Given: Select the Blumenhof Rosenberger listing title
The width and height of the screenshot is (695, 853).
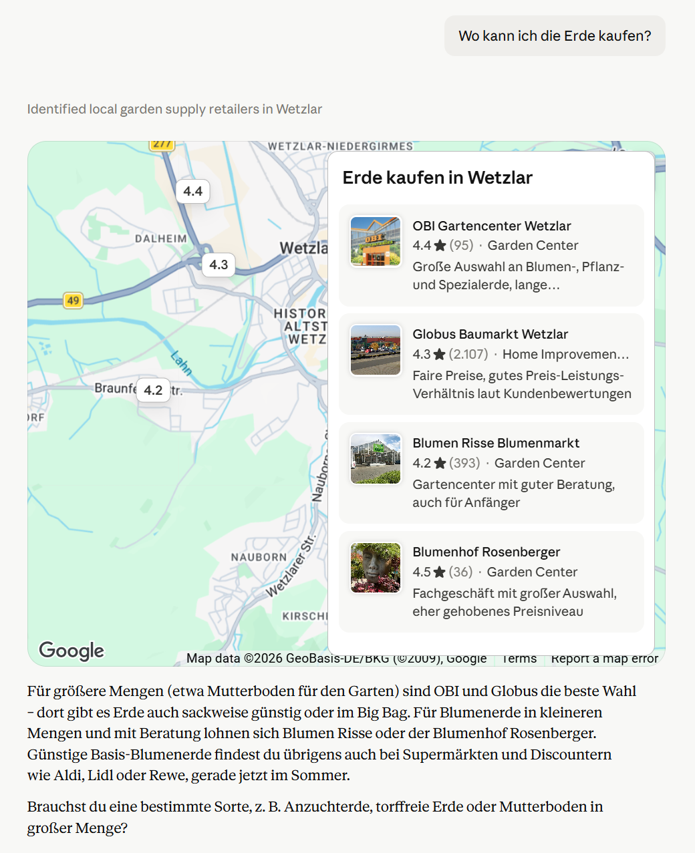Looking at the screenshot, I should point(486,552).
